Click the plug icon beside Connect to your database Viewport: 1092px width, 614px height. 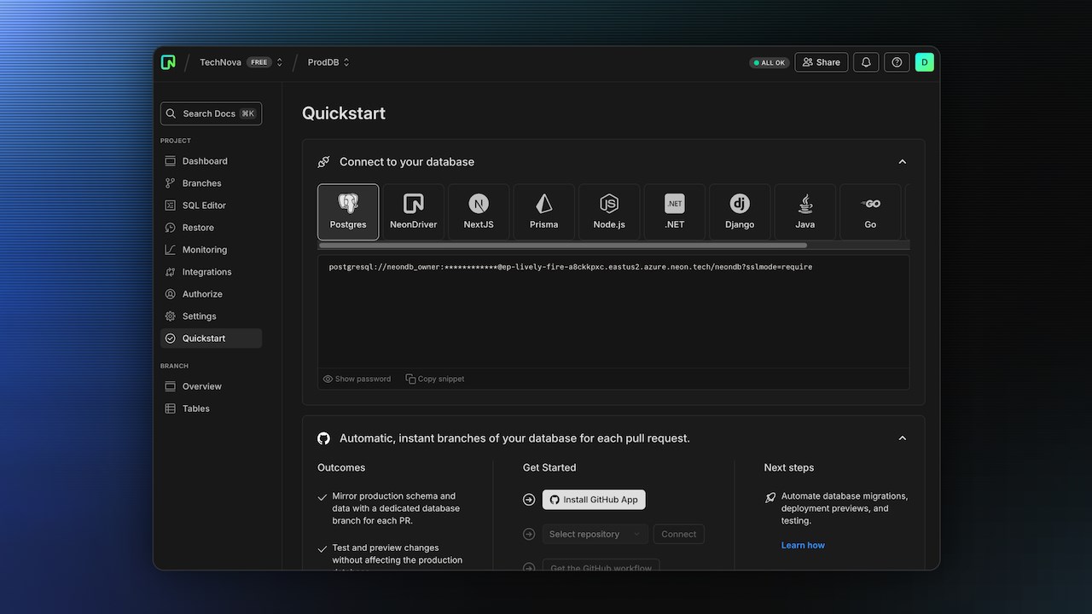tap(323, 162)
